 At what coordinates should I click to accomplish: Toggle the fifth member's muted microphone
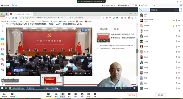177,36
